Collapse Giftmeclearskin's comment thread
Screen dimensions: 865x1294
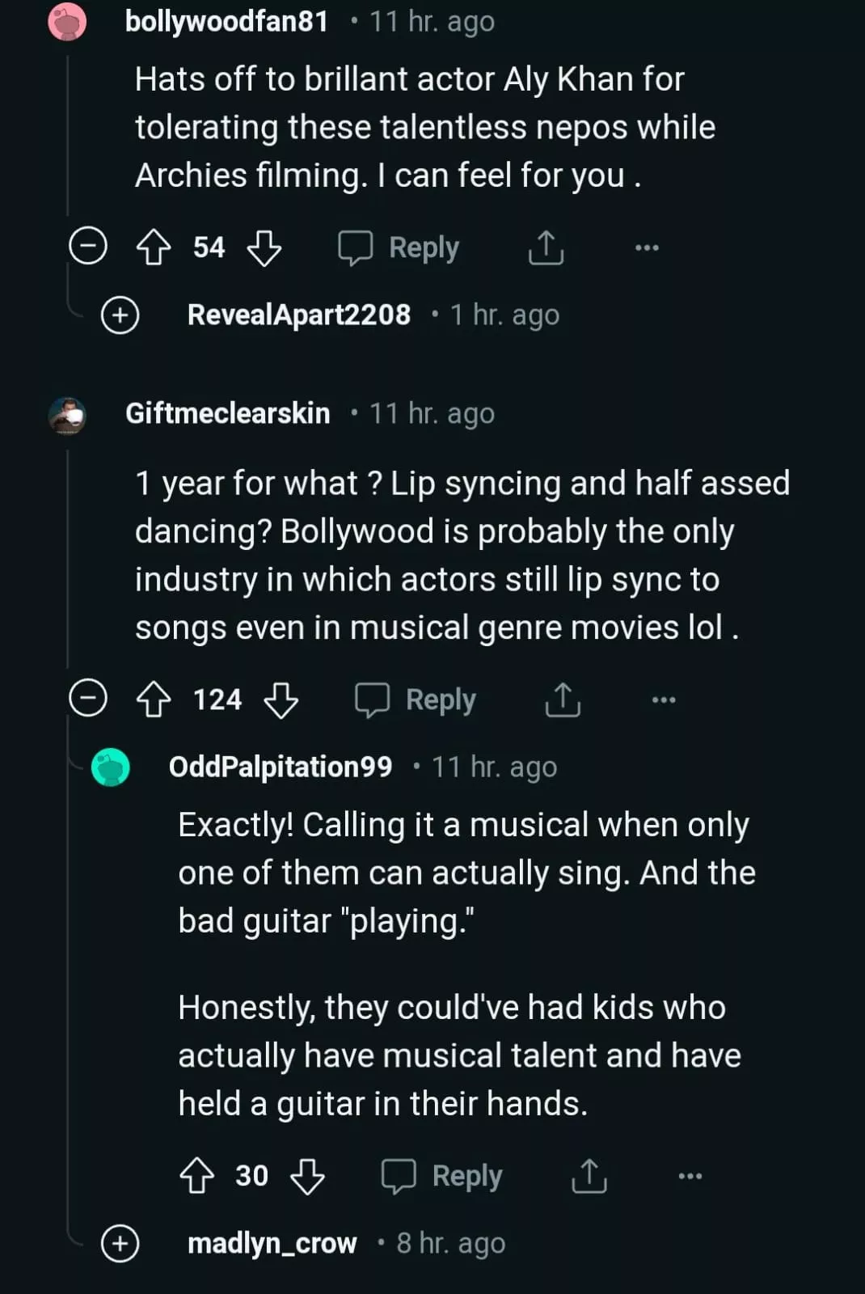88,699
